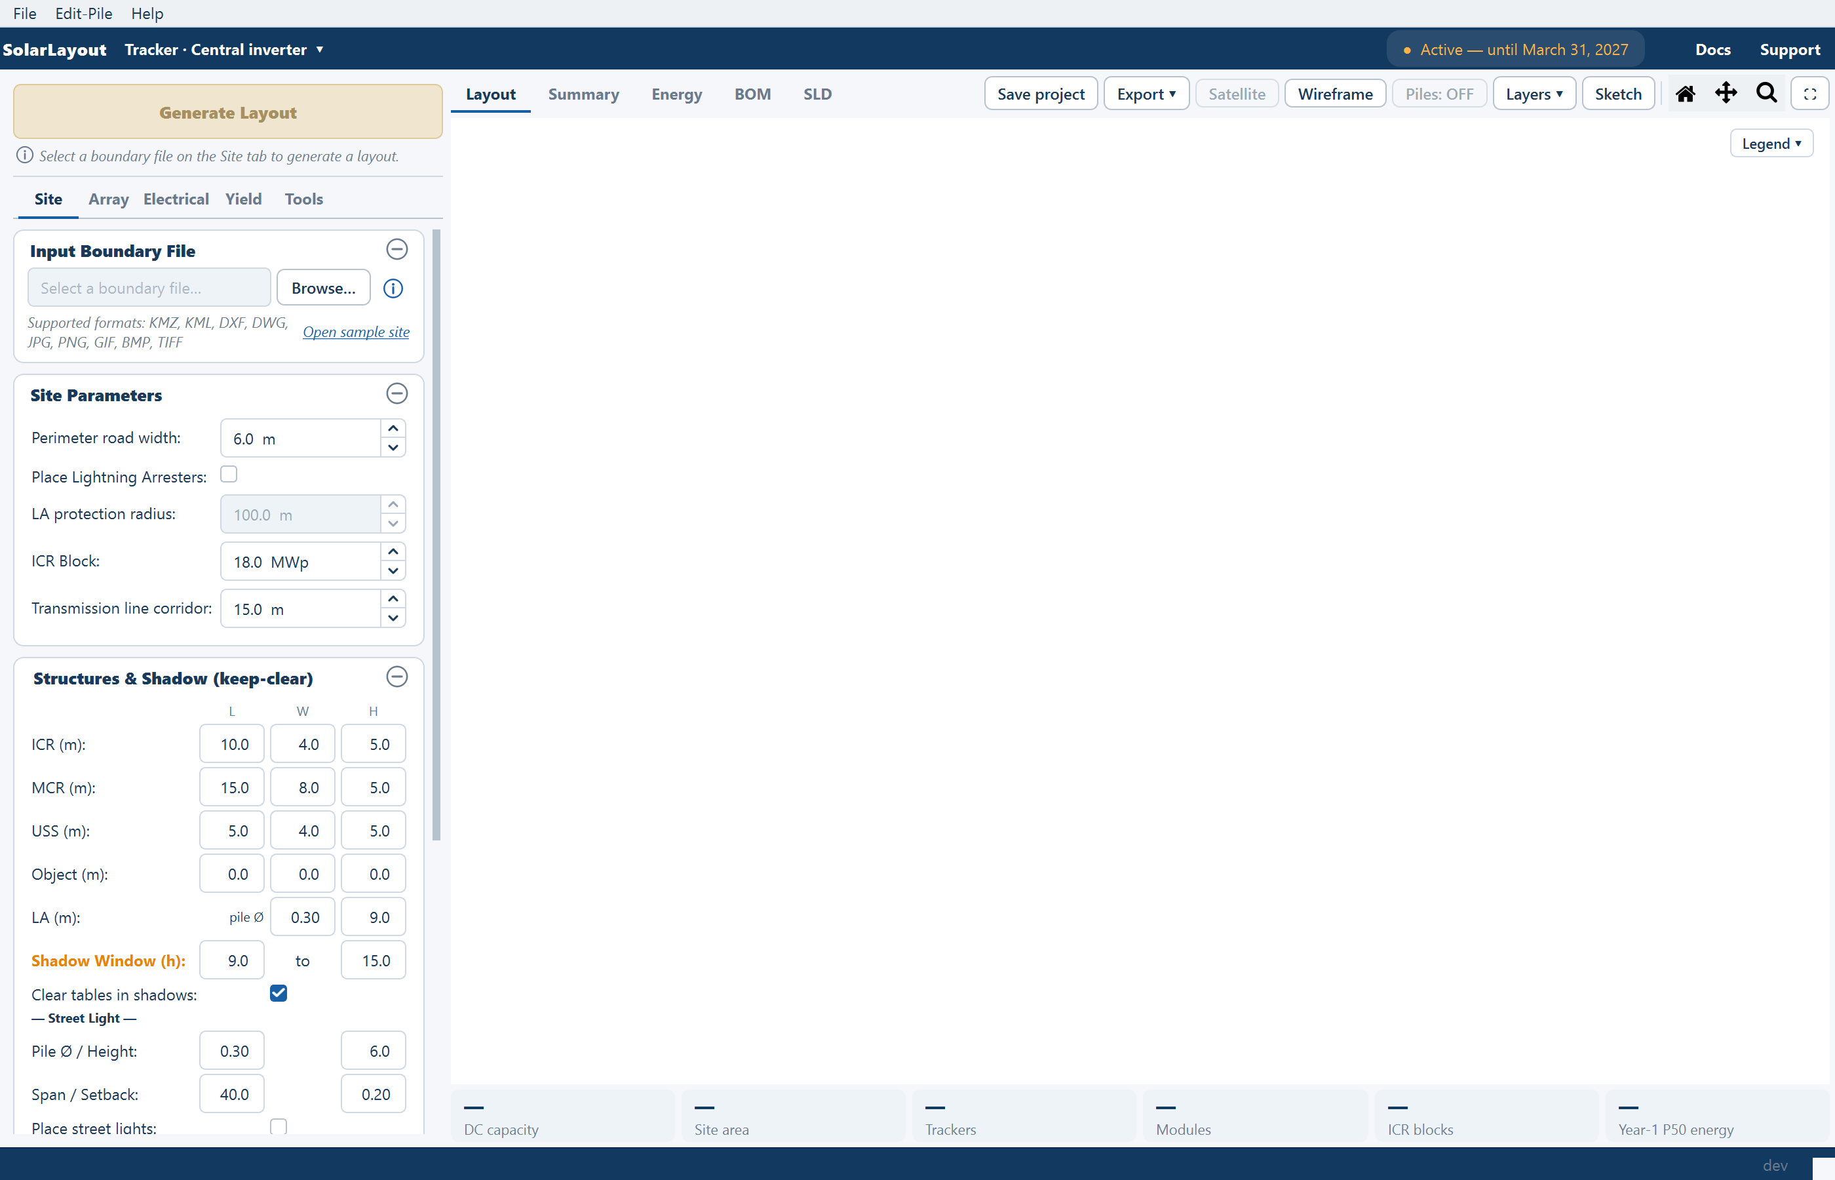Enable Place Lightning Arresters checkbox
This screenshot has height=1180, width=1835.
228,475
